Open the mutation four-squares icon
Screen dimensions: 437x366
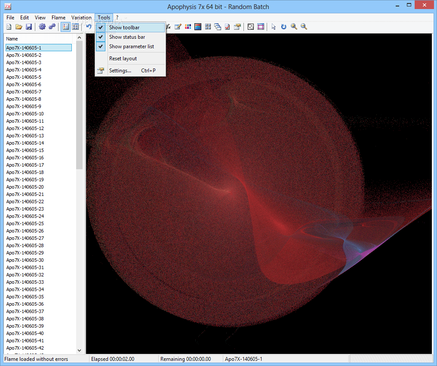pos(208,27)
